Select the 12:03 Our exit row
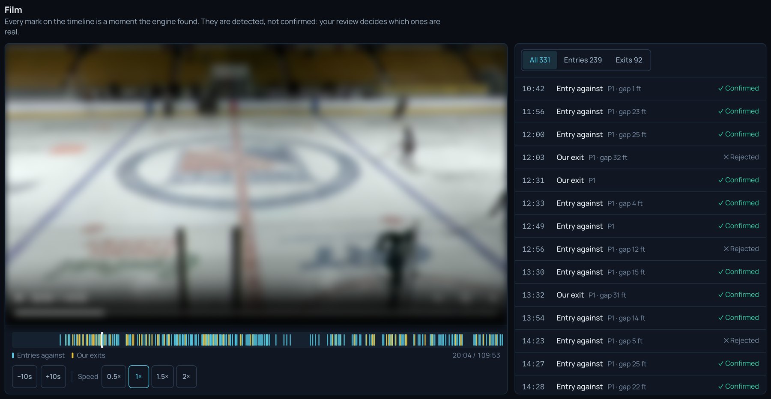The height and width of the screenshot is (399, 771). [x=640, y=158]
